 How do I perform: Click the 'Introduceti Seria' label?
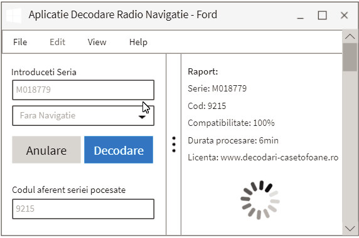coord(44,72)
